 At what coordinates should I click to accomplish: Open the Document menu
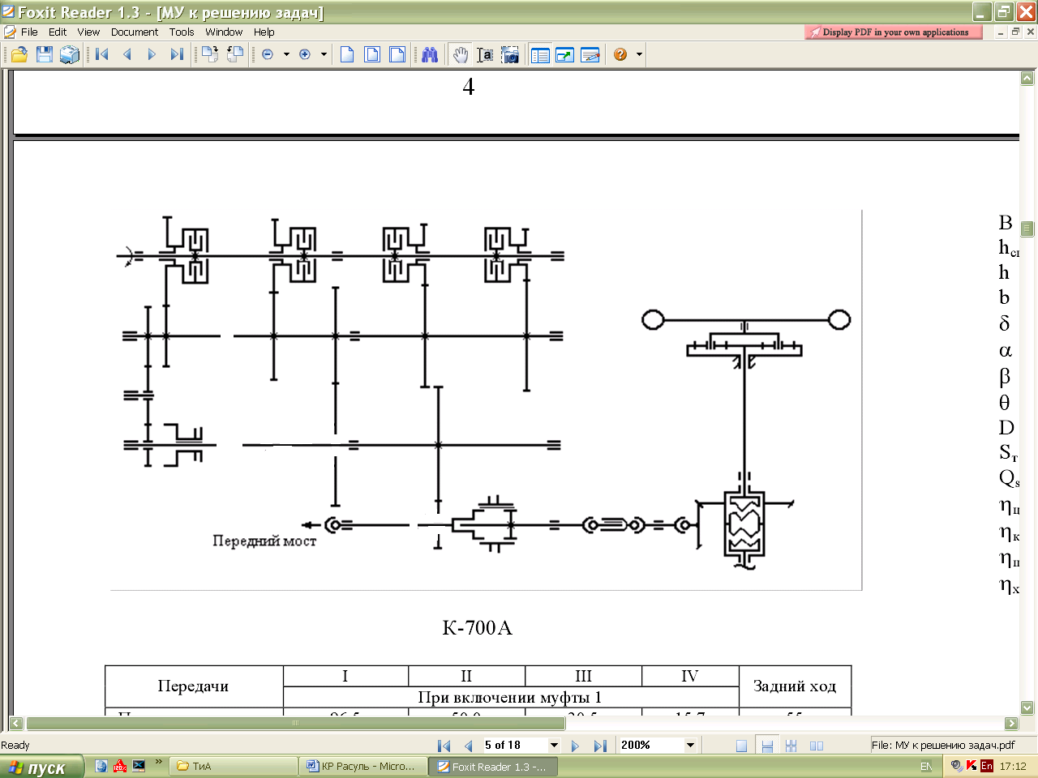click(135, 32)
